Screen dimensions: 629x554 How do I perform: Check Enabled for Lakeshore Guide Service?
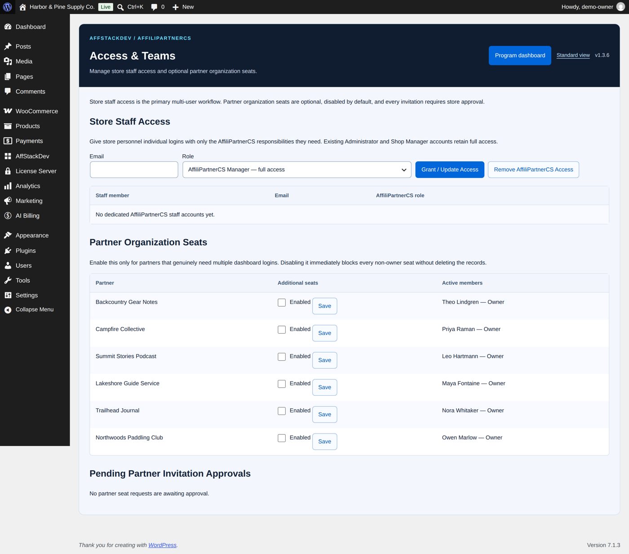coord(282,384)
